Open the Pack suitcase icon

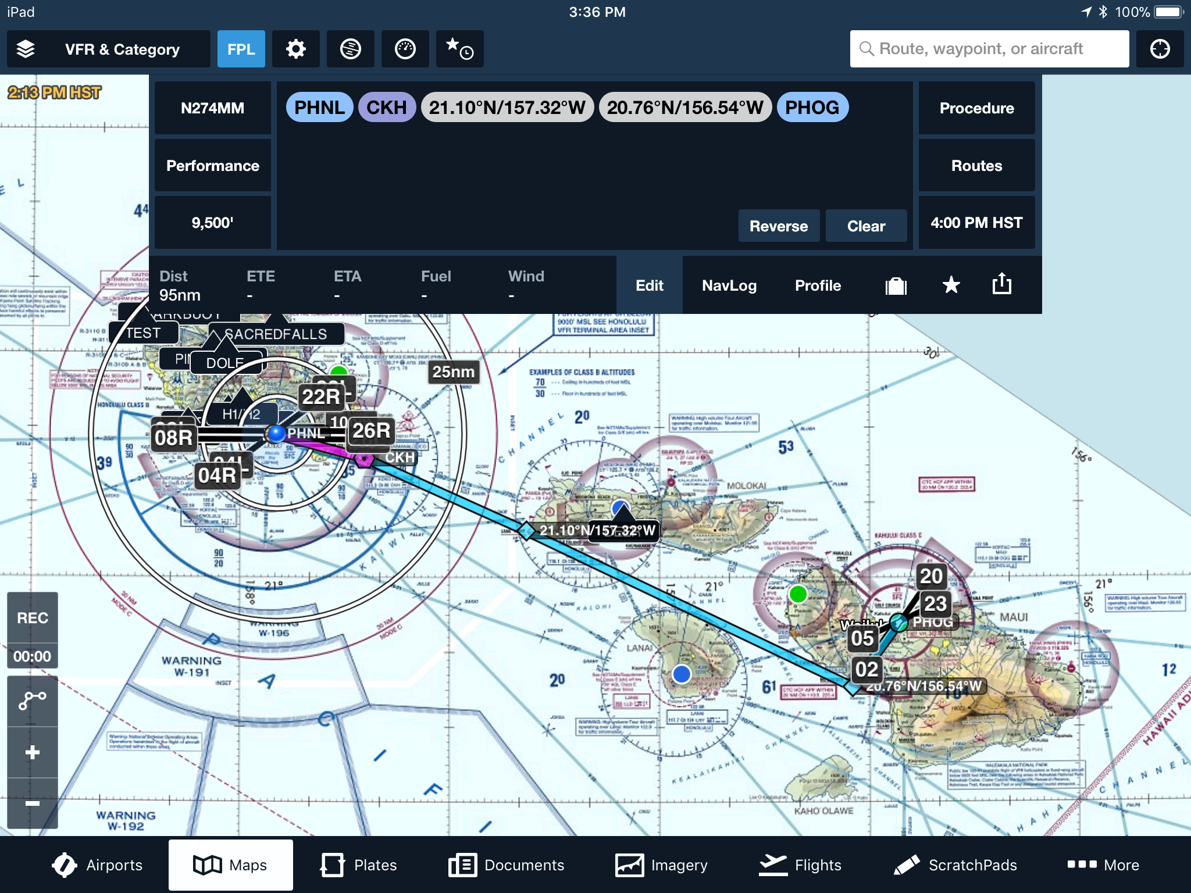[x=896, y=285]
